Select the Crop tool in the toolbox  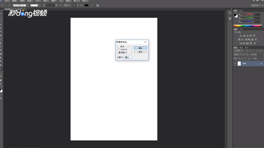point(1,28)
